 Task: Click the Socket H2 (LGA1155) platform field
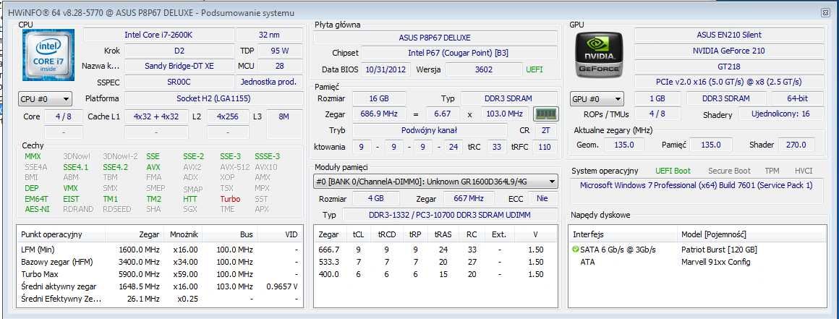pos(213,98)
